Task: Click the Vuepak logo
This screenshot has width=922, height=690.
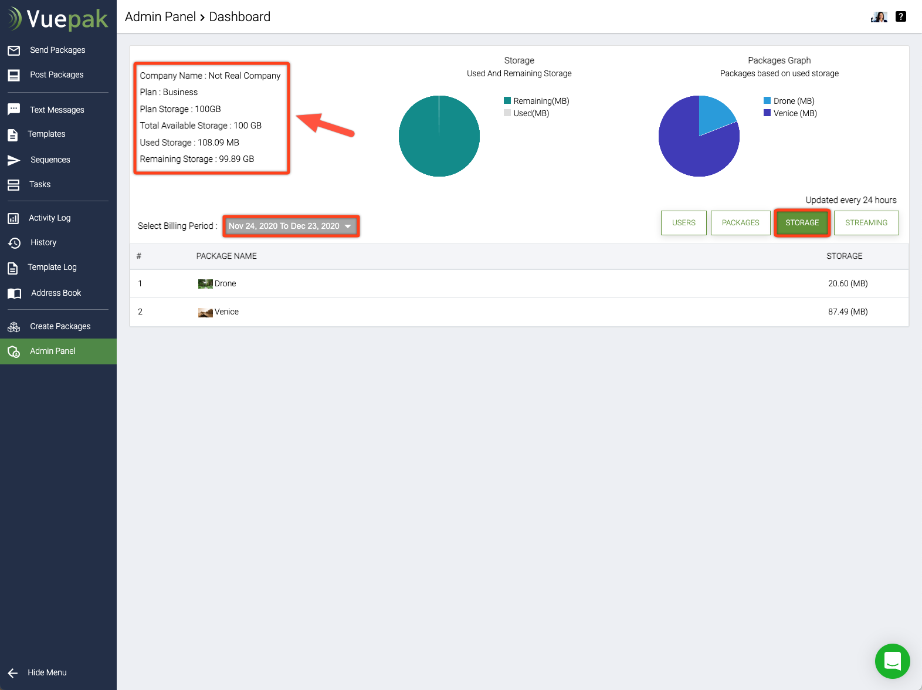Action: (x=58, y=19)
